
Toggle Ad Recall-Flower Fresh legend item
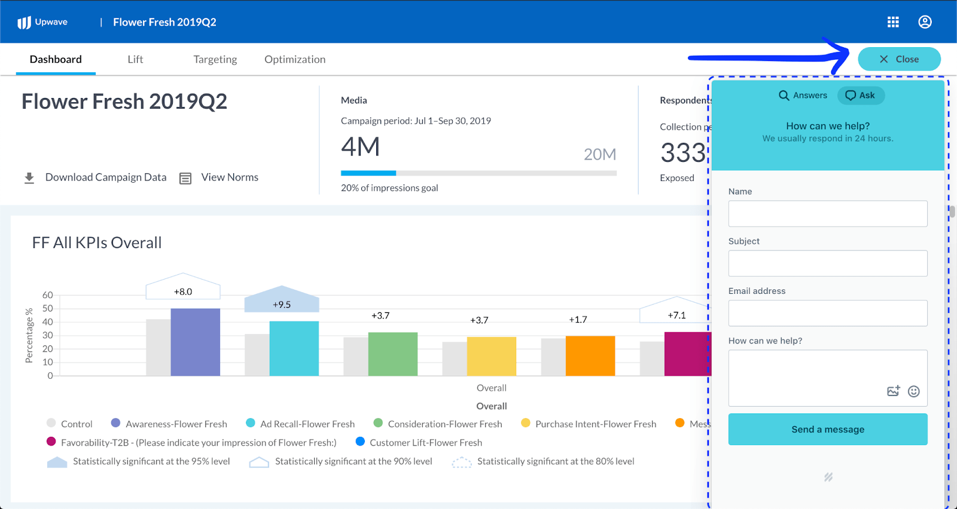pyautogui.click(x=300, y=424)
